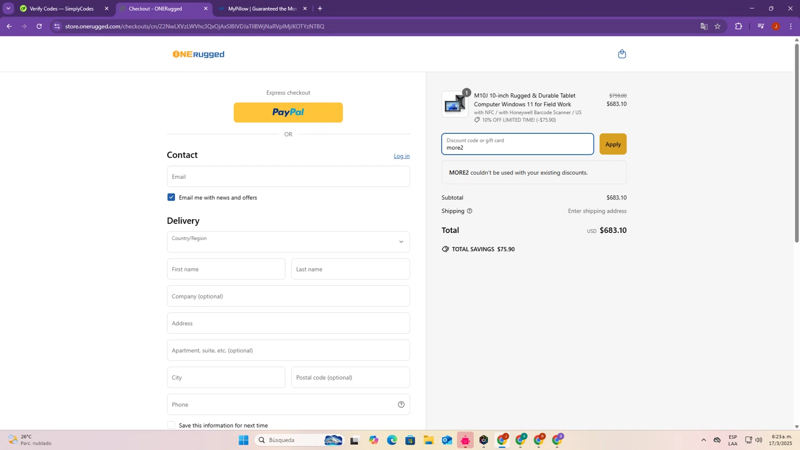Click the Address field

click(289, 323)
